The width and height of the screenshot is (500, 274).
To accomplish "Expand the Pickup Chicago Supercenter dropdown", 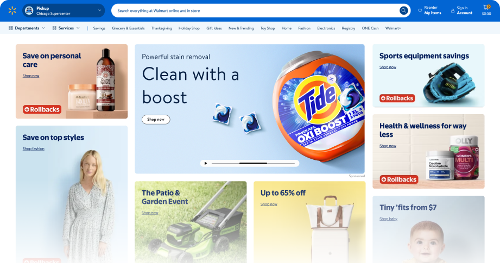I will click(64, 10).
